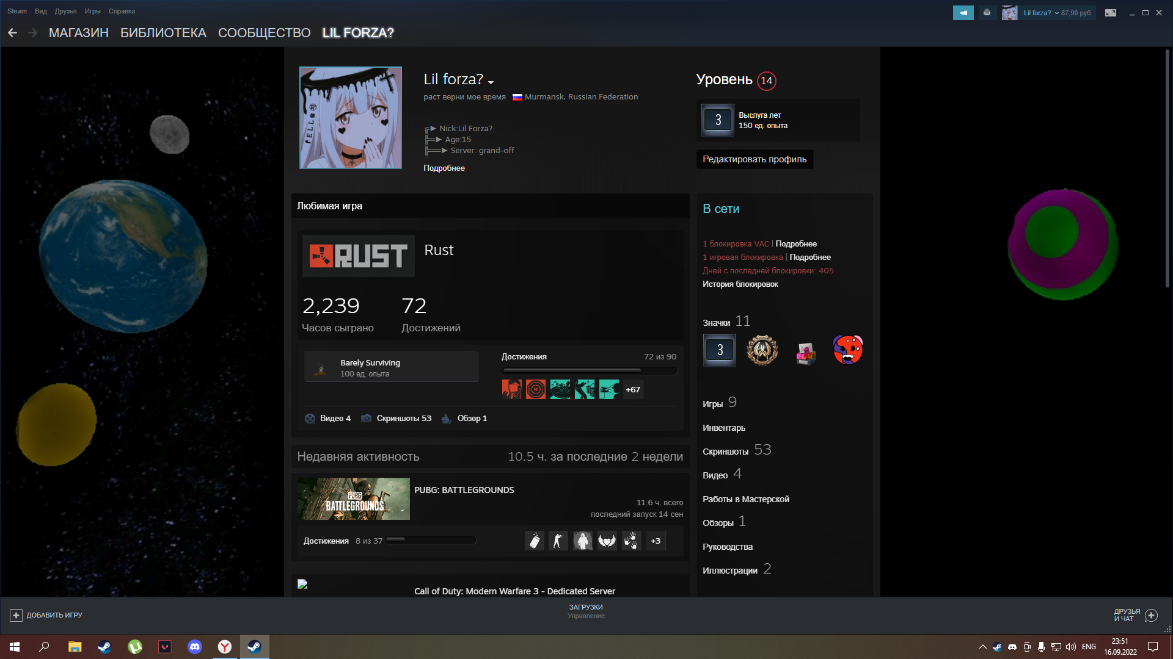This screenshot has height=659, width=1173.
Task: Open the Игры 9 list
Action: (720, 403)
